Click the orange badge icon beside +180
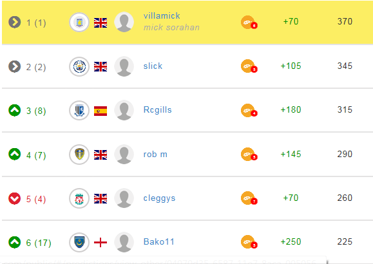The width and height of the screenshot is (373, 264). click(x=249, y=111)
